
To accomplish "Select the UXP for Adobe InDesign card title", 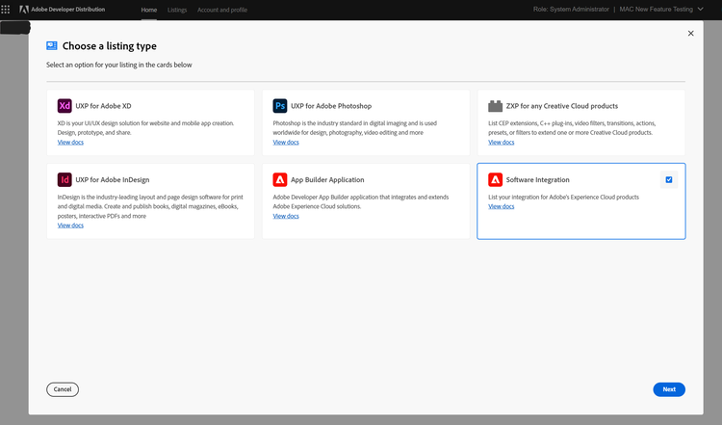I will tap(113, 180).
